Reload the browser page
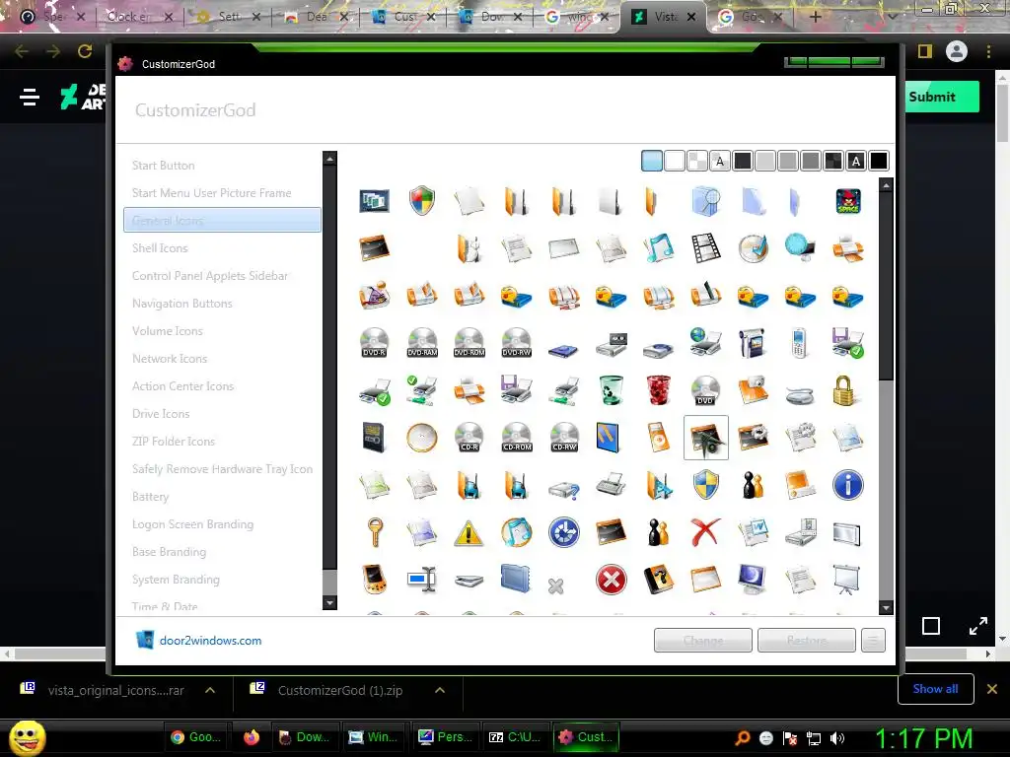The height and width of the screenshot is (757, 1010). 85,51
